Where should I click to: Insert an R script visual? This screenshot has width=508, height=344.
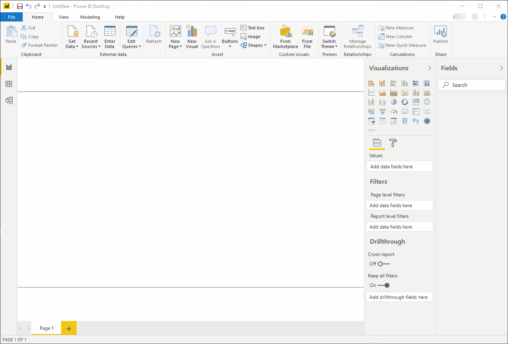(x=405, y=121)
